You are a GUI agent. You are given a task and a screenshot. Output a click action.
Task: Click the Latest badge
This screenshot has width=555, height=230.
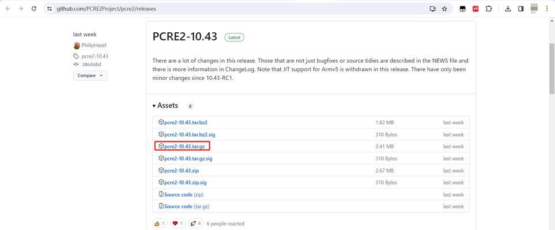235,37
